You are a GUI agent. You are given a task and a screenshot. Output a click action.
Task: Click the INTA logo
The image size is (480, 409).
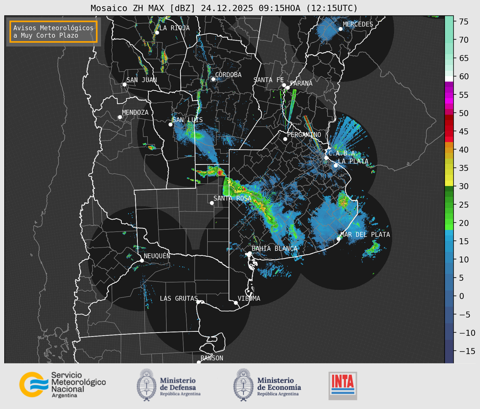click(343, 386)
